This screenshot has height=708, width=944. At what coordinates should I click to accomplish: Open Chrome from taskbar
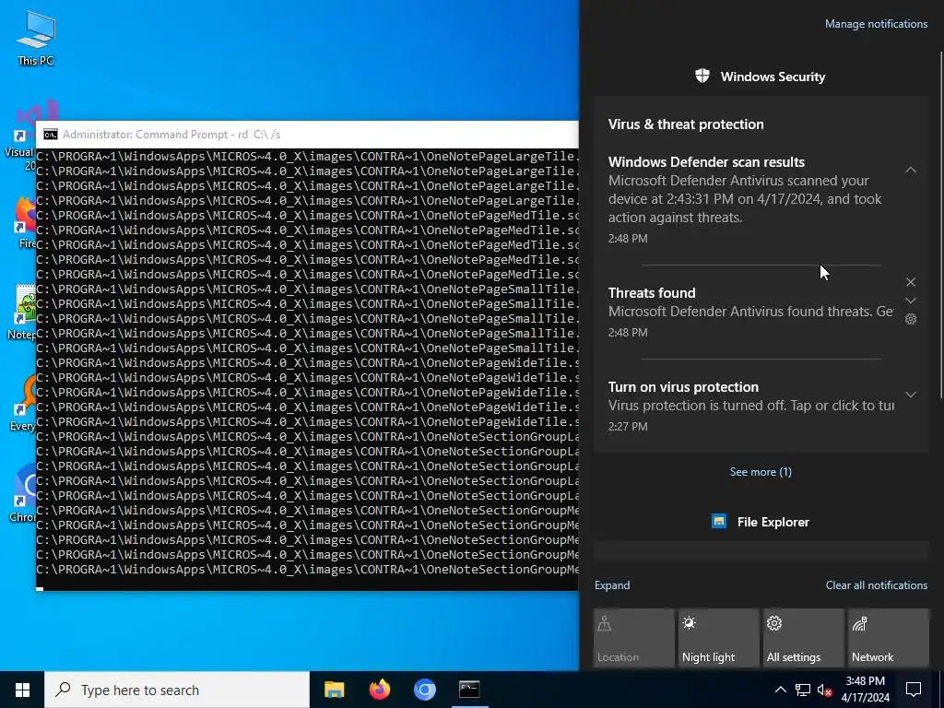424,690
